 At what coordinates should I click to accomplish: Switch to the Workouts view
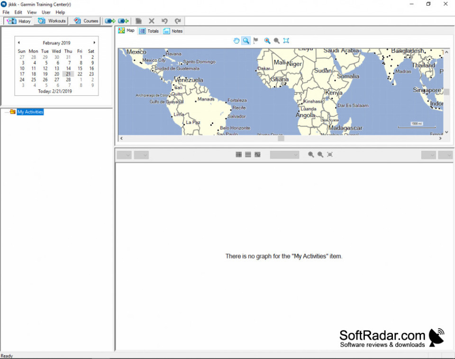52,21
